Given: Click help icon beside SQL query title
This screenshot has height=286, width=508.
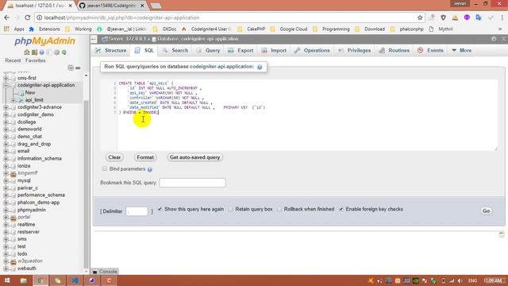Looking at the screenshot, I should (x=260, y=67).
